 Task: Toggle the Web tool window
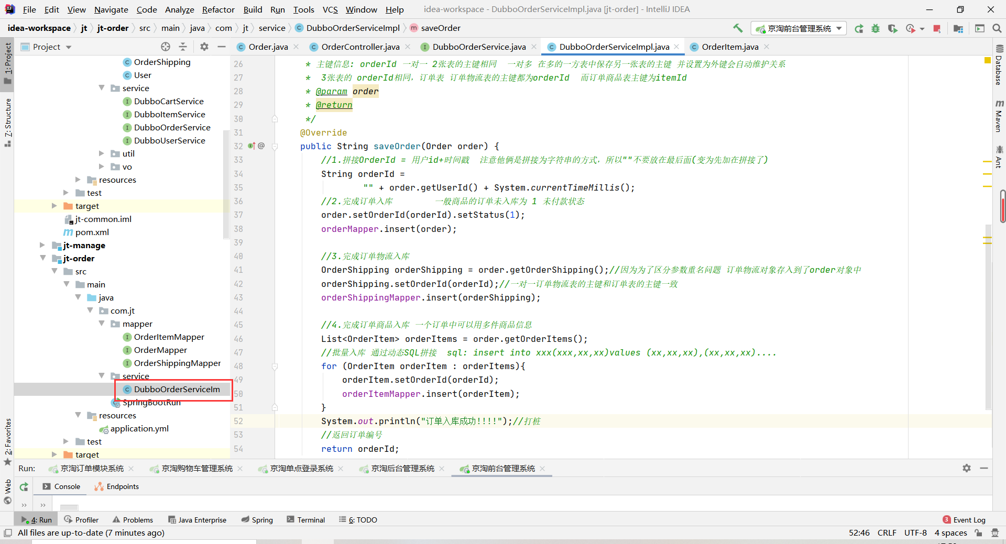click(7, 491)
